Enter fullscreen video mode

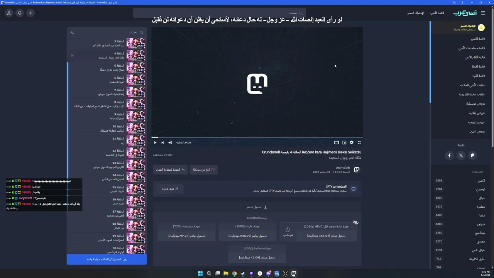click(359, 142)
